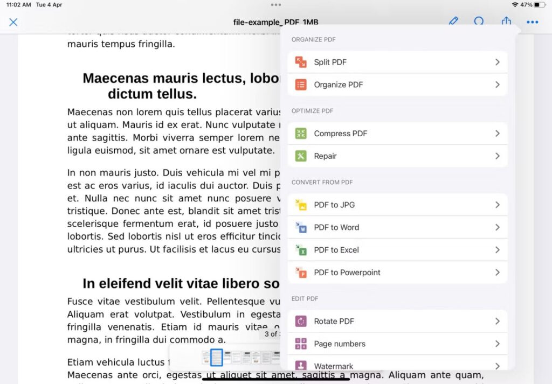Select Compress PDF option

click(397, 133)
